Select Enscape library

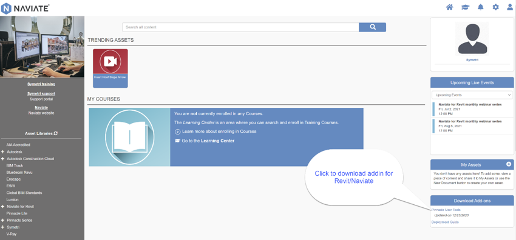coord(13,179)
